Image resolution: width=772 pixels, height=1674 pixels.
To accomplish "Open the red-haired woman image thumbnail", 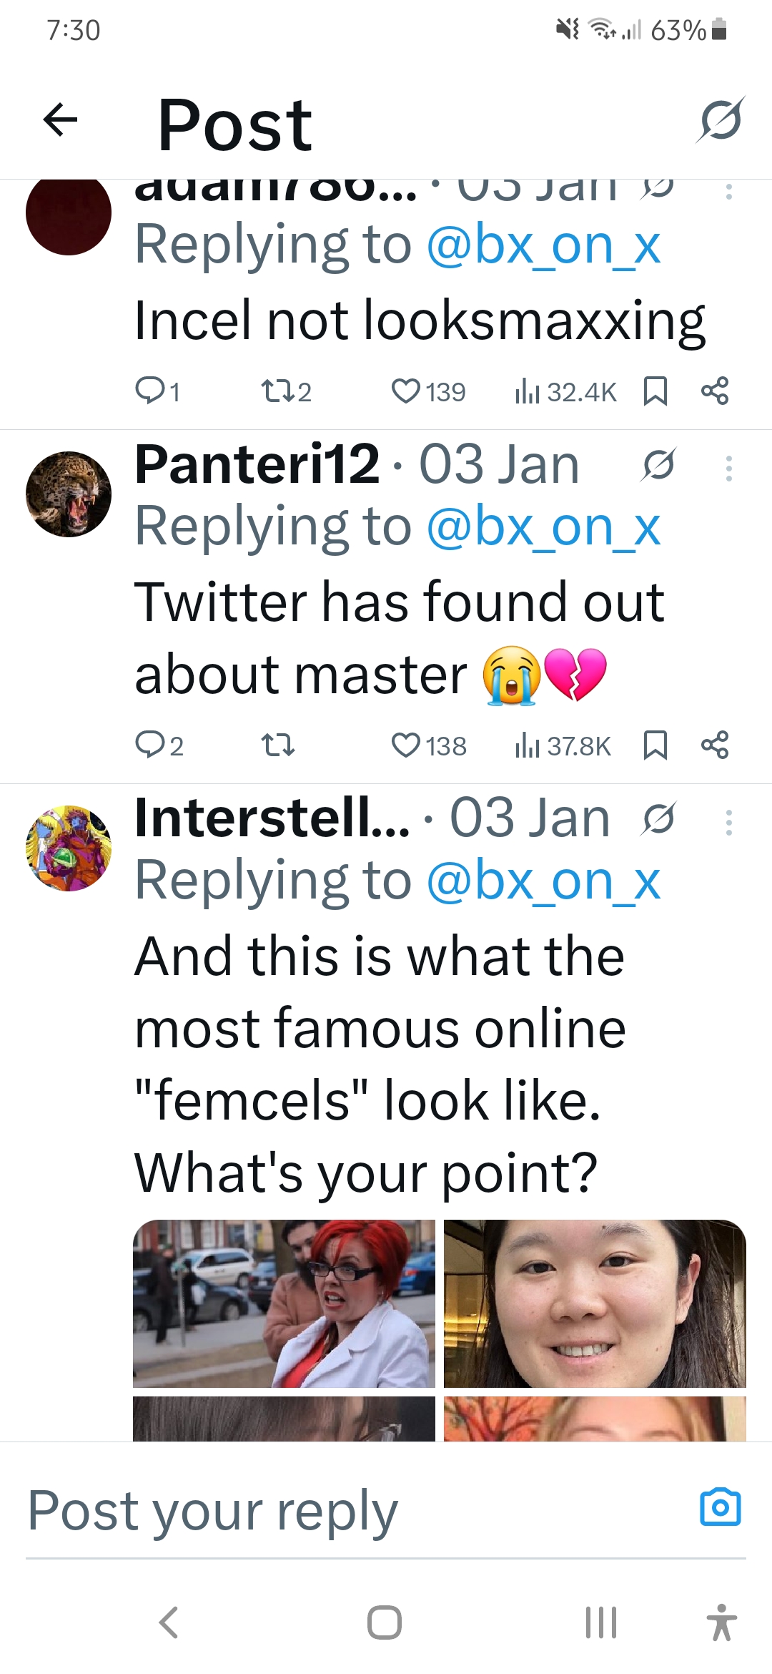I will 284,1303.
